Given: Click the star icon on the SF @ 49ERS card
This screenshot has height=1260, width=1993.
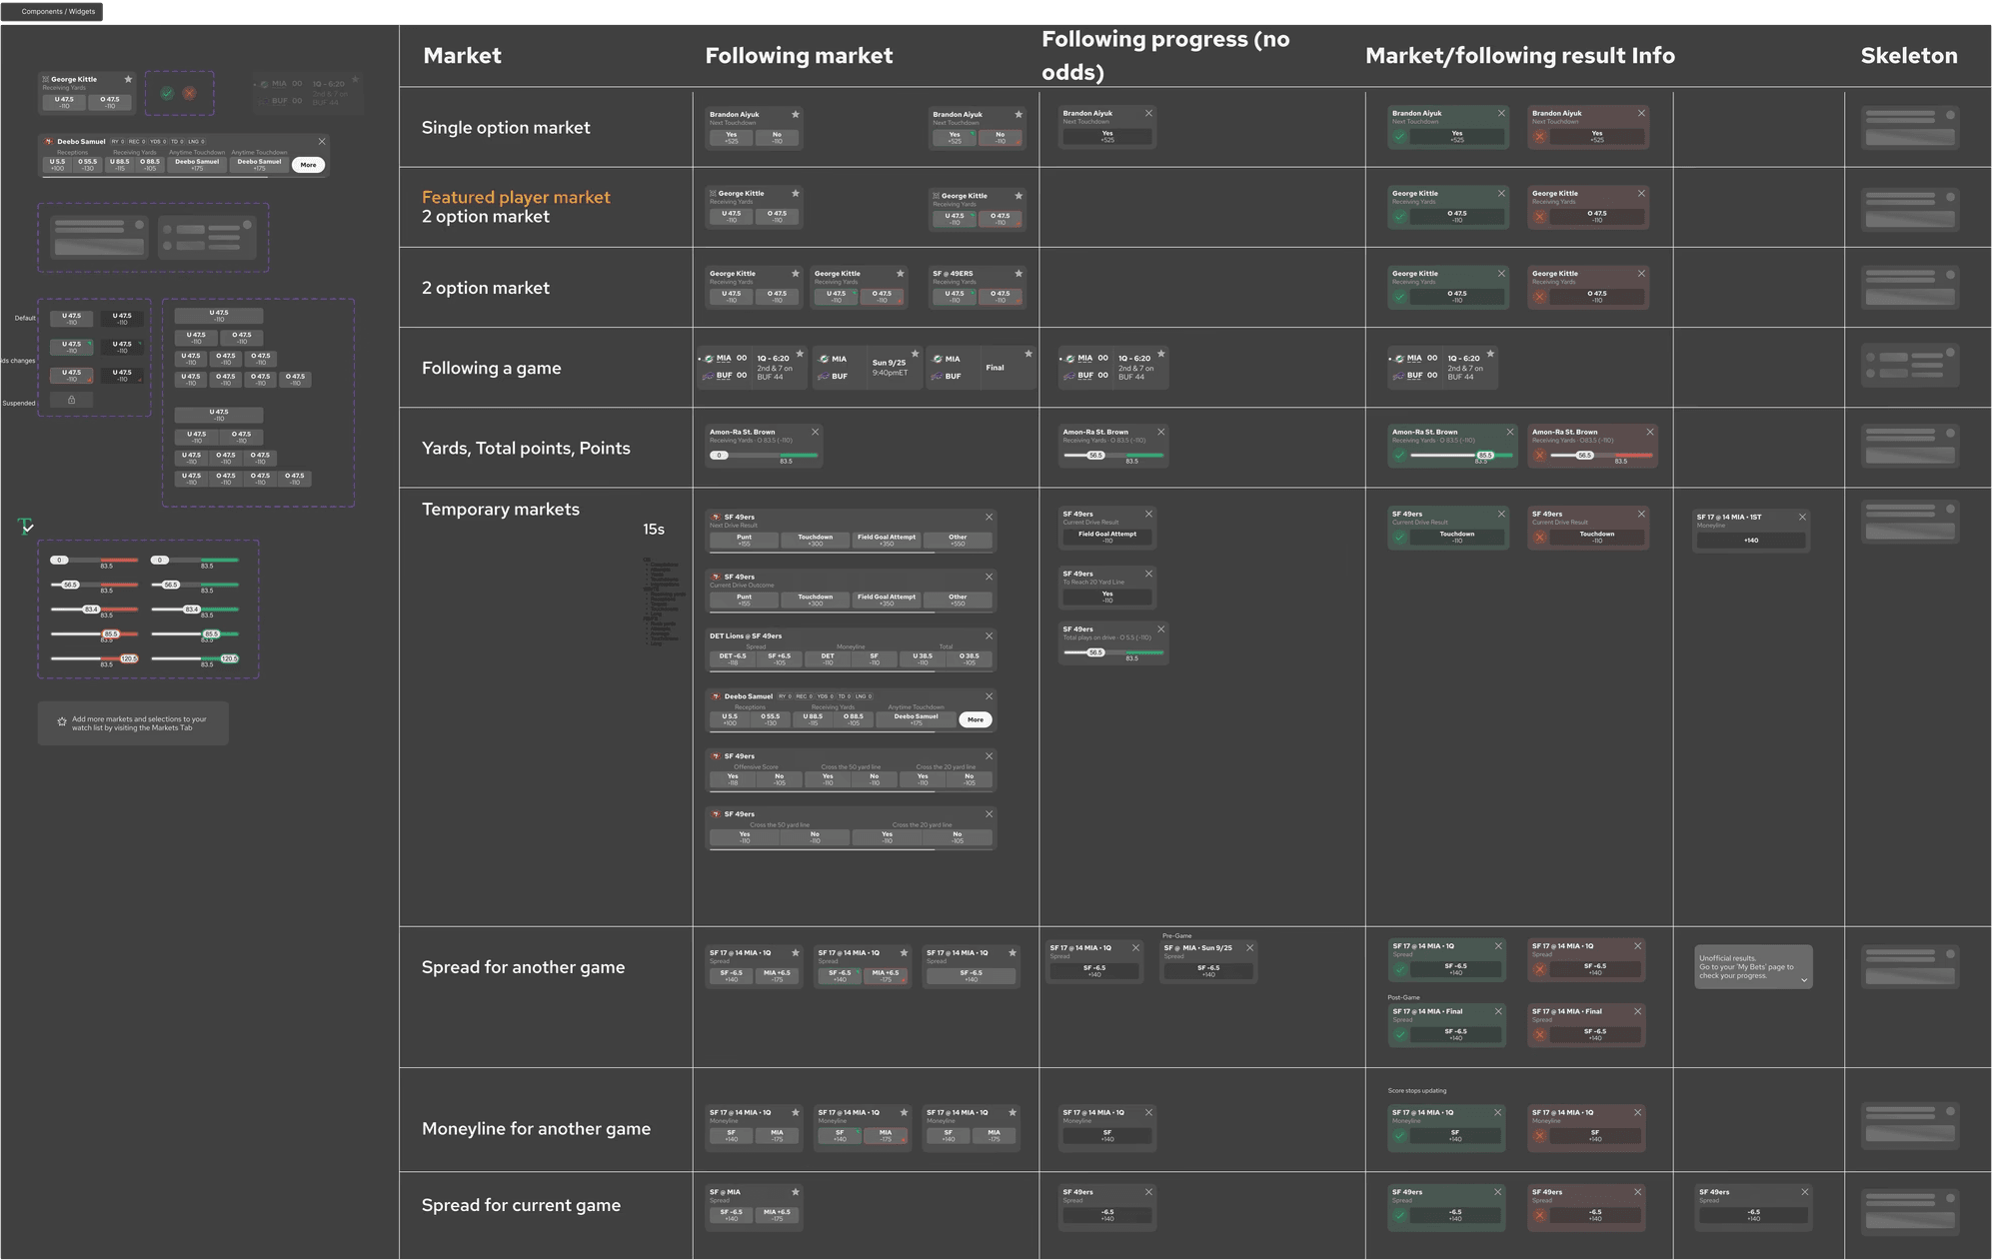Looking at the screenshot, I should pos(1018,274).
